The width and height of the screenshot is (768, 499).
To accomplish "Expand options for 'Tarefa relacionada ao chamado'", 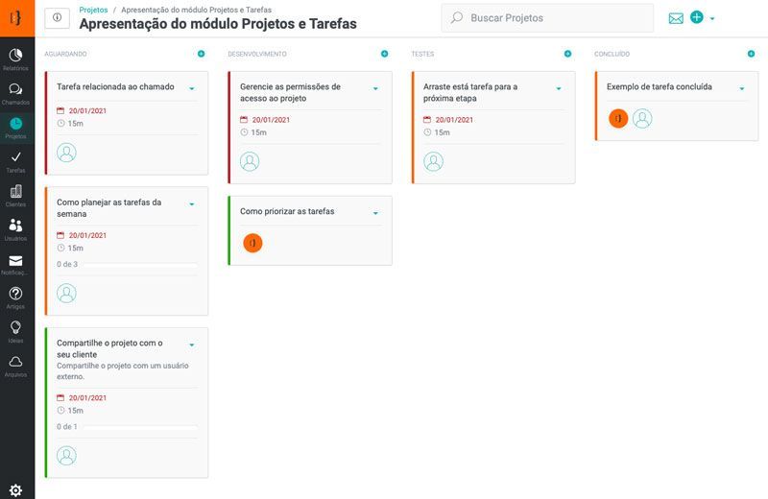I will tap(192, 88).
